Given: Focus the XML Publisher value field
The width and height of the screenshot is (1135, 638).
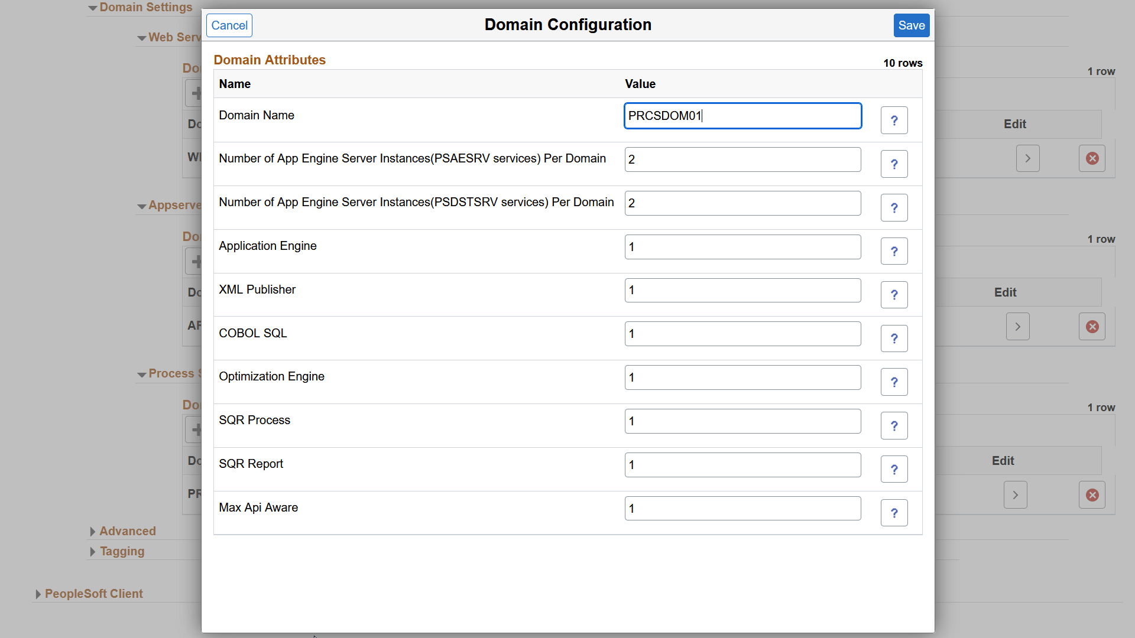Looking at the screenshot, I should [742, 291].
